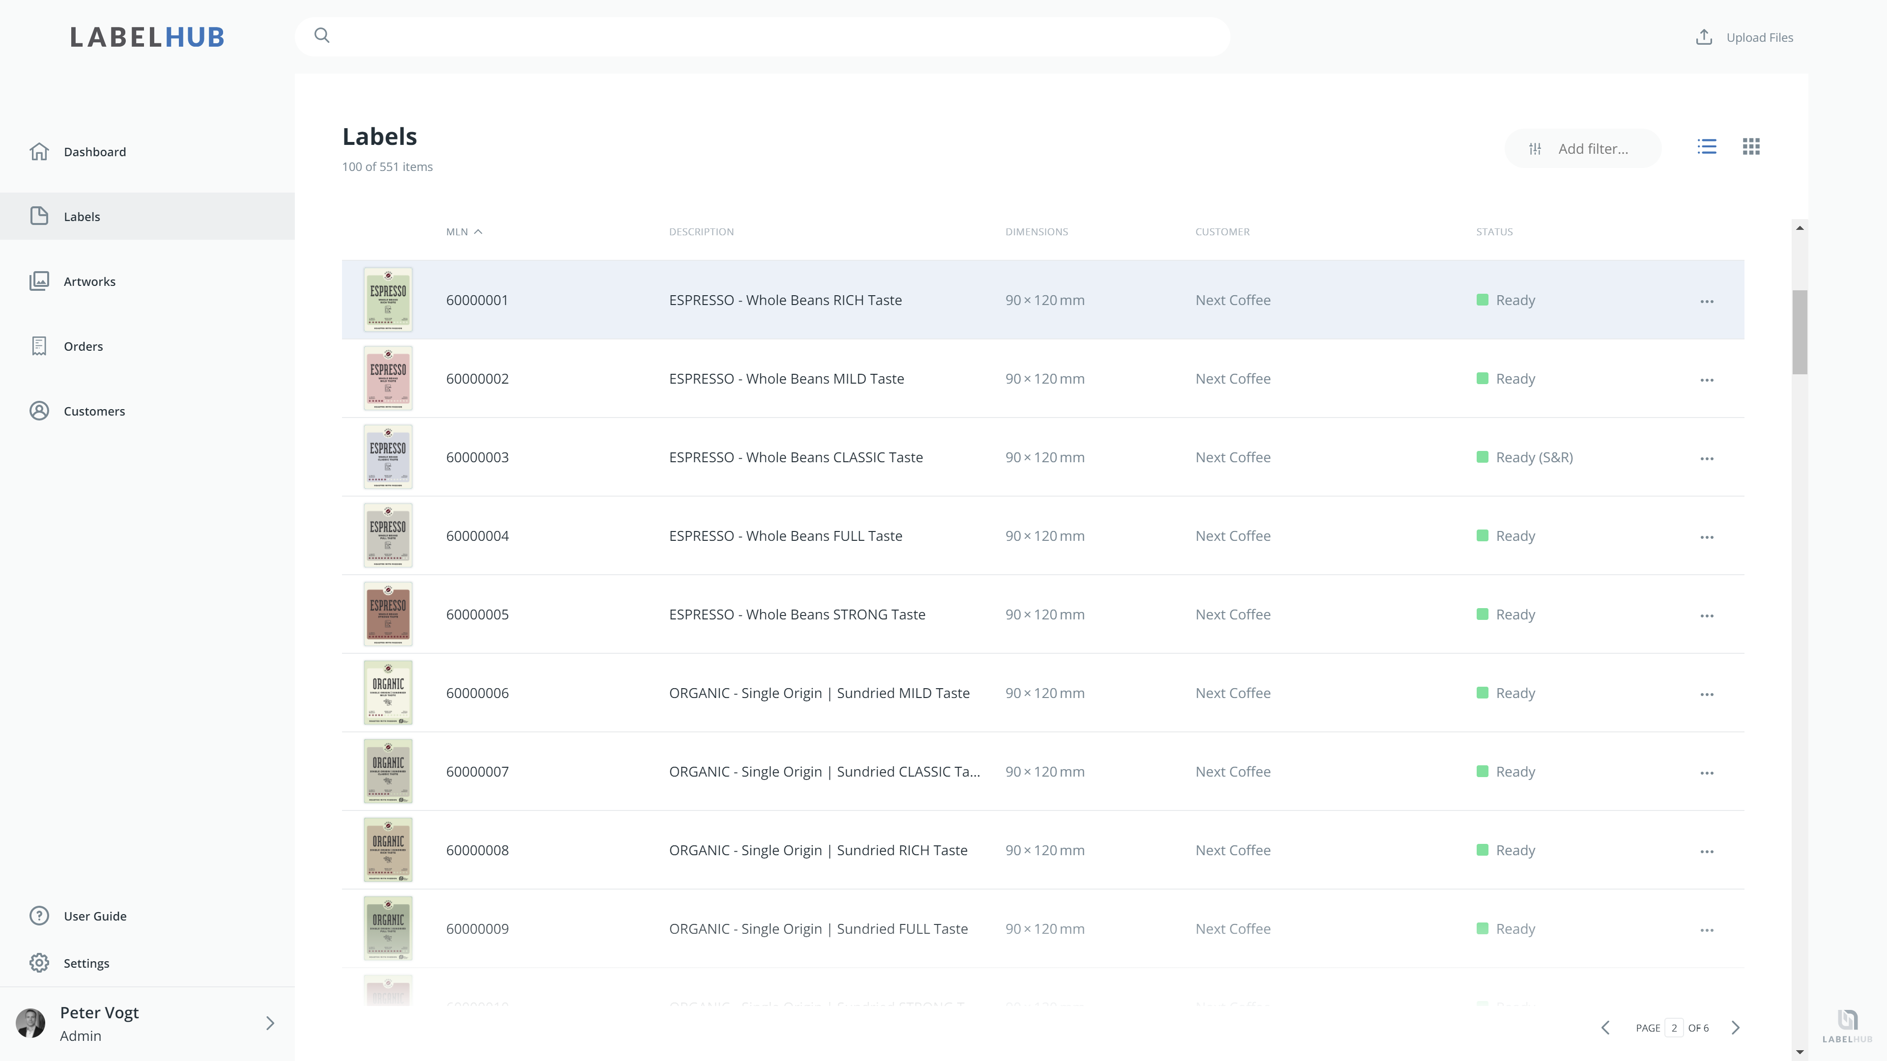This screenshot has height=1061, width=1887.
Task: Expand Peter Vogt user menu chevron
Action: [270, 1023]
